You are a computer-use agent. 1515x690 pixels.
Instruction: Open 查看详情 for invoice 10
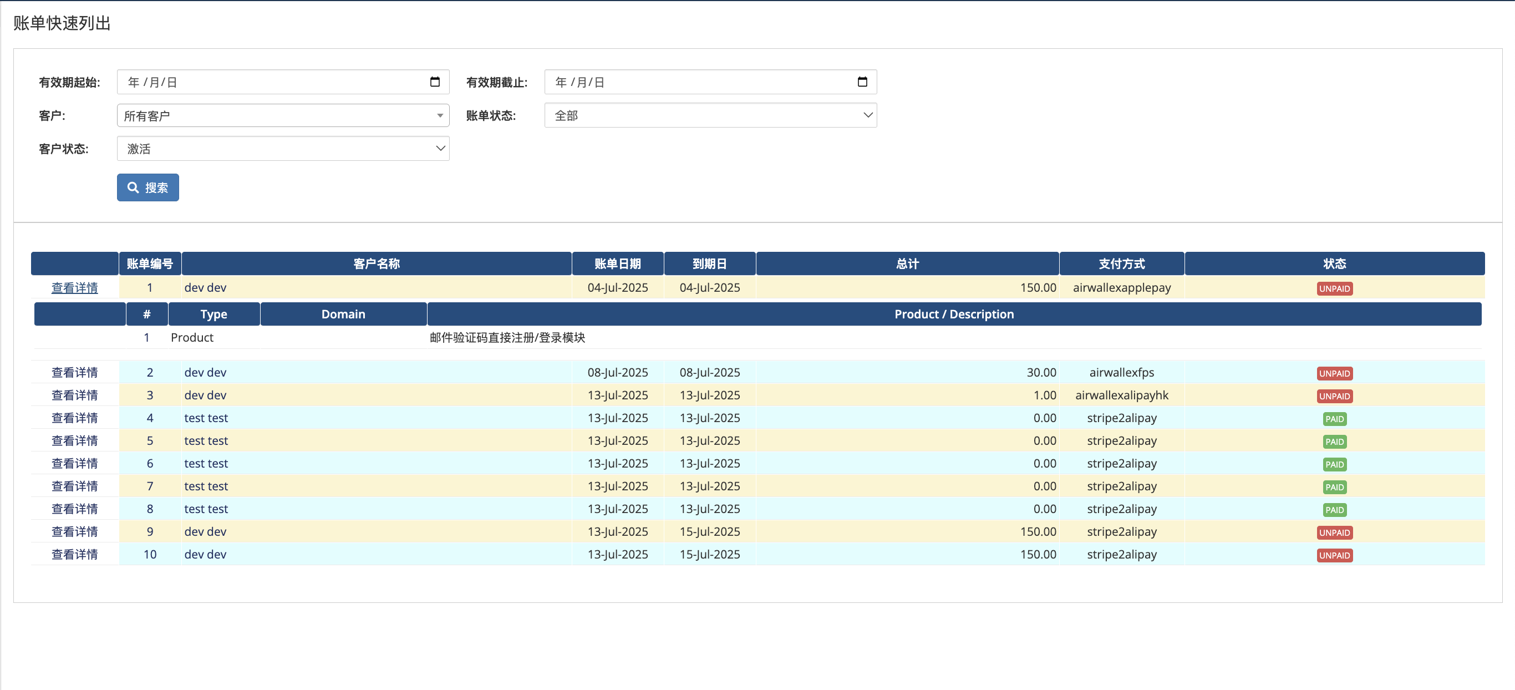(75, 554)
